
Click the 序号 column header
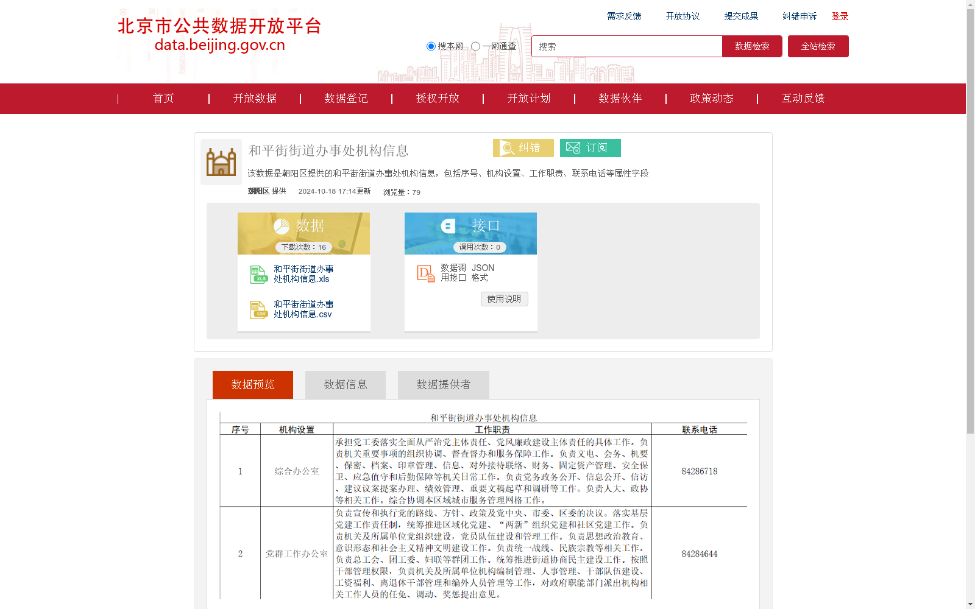[x=240, y=430]
